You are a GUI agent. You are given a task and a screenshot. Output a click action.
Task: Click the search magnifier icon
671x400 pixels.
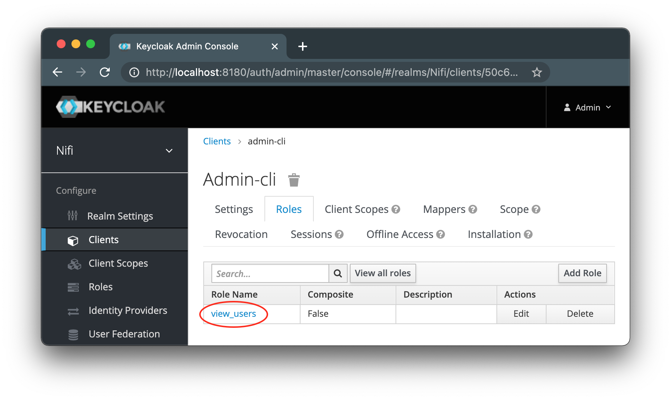(338, 273)
